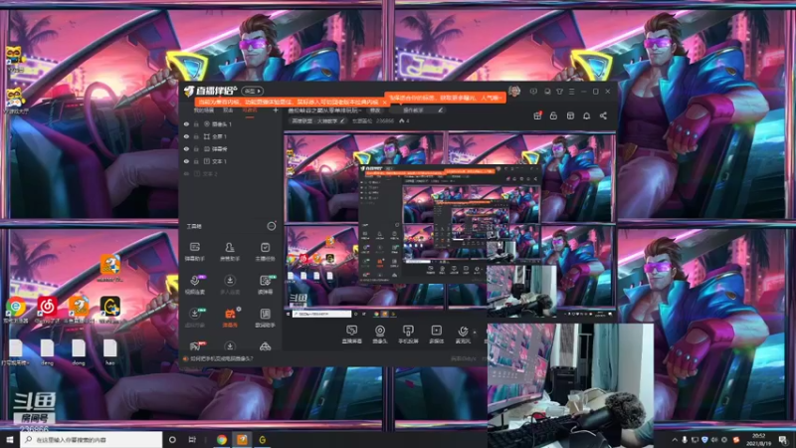Add a 手机投屏 phone cast source
796x448 pixels.
(x=408, y=335)
